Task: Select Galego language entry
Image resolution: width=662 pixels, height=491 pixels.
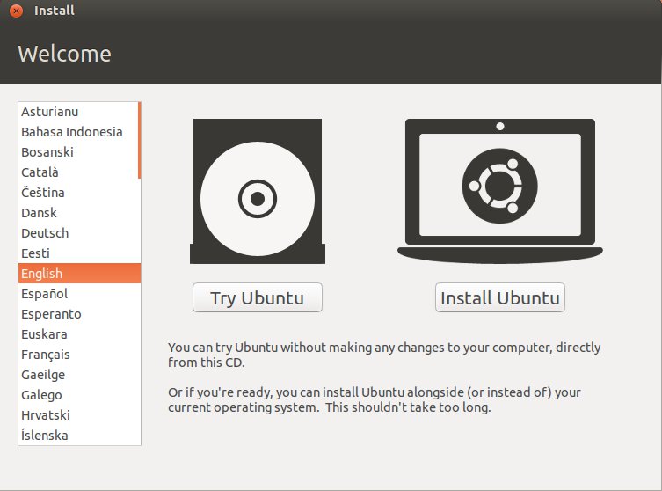Action: pos(79,395)
